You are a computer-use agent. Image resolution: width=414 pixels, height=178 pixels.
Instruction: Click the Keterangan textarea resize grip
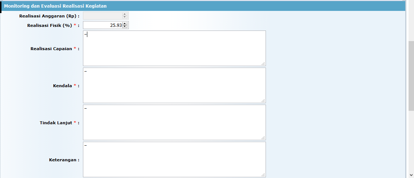(x=263, y=175)
